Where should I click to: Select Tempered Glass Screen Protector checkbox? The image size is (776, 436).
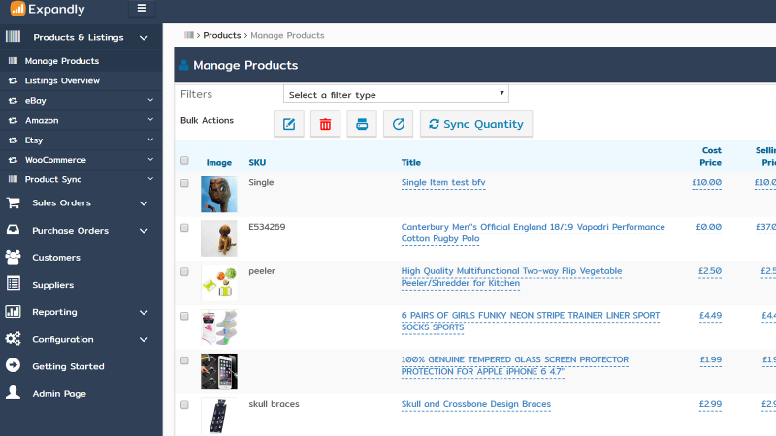[x=184, y=360]
